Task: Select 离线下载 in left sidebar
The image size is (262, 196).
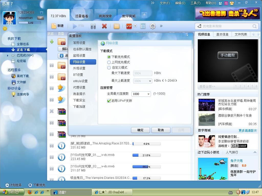Action: 23,76
